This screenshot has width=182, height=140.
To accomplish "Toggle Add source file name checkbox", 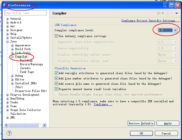I will click(x=56, y=83).
